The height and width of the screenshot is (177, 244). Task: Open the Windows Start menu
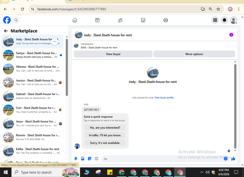pos(6,172)
